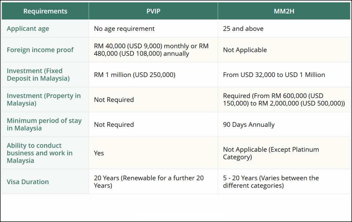
Task: Click RM 1 million (USD 250,000) cell
Action: pos(153,75)
